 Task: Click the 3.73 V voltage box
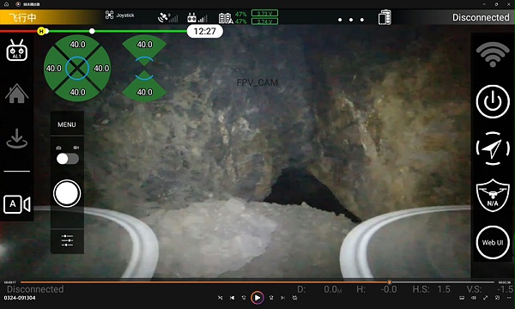pos(264,13)
